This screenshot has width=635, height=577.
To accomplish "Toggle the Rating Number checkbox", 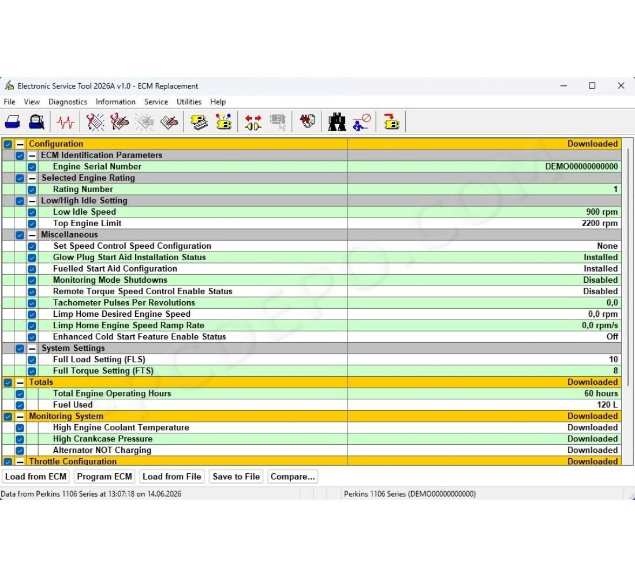I will (x=32, y=189).
